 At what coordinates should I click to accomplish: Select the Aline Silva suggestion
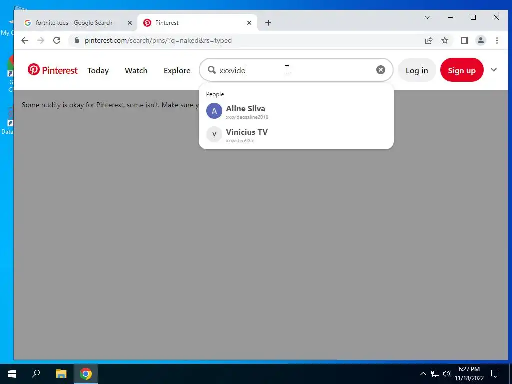(x=296, y=111)
